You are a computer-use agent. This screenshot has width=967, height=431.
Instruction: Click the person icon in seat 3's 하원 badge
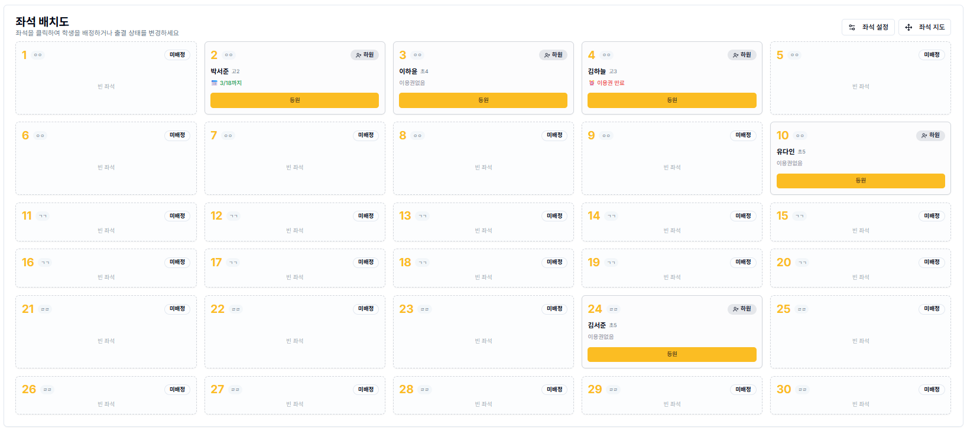tap(547, 55)
